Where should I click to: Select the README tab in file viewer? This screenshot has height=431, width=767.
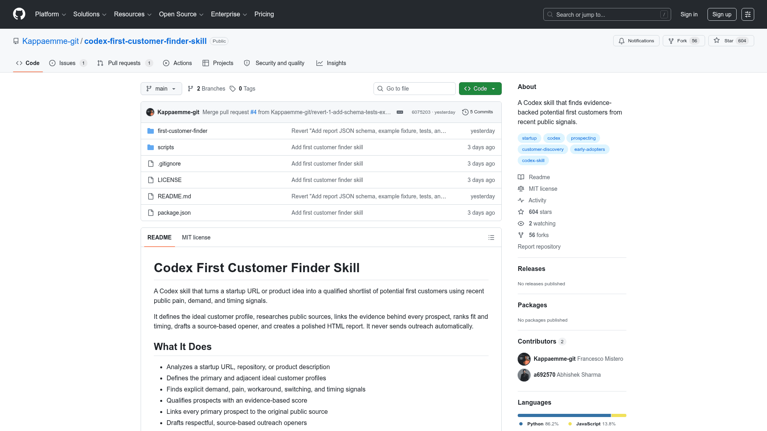click(x=159, y=237)
